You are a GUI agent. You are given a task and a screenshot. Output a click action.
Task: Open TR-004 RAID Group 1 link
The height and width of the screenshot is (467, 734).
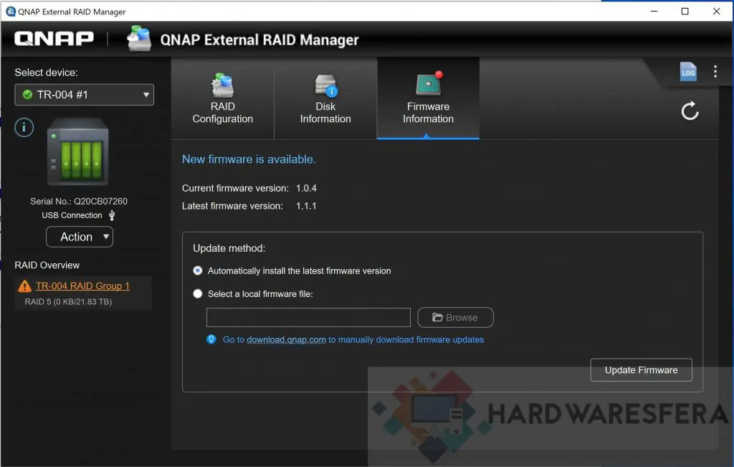82,286
